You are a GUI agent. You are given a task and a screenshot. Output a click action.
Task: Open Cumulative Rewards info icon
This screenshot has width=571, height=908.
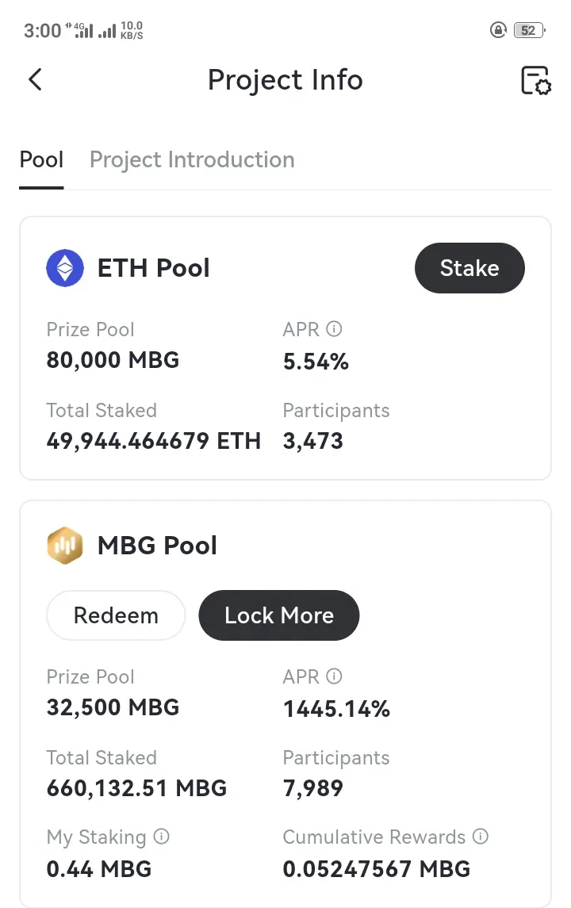pyautogui.click(x=481, y=836)
